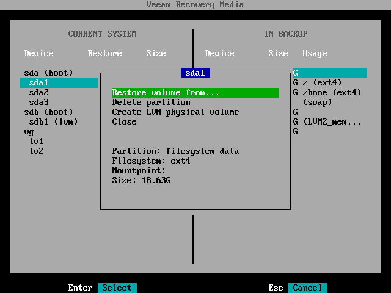Click the CURRENT SYSTEM heading

[x=102, y=34]
